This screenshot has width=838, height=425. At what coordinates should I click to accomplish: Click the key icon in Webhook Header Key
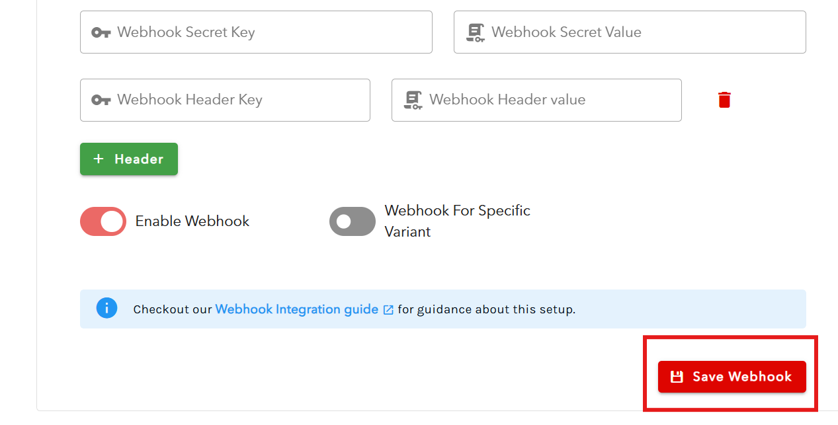[x=101, y=100]
